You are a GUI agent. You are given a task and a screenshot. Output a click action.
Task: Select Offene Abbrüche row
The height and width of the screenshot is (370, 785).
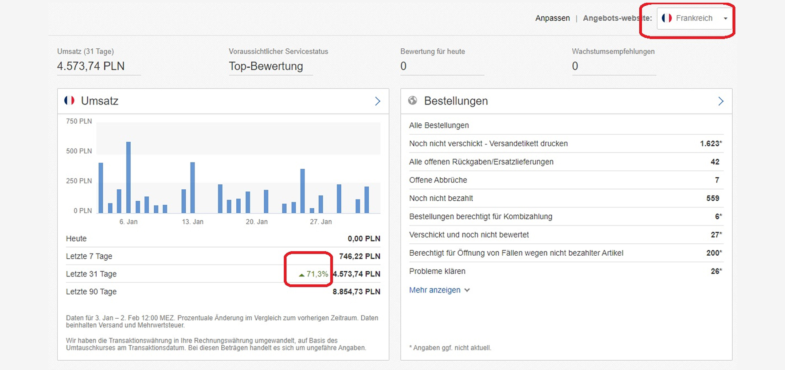(438, 180)
